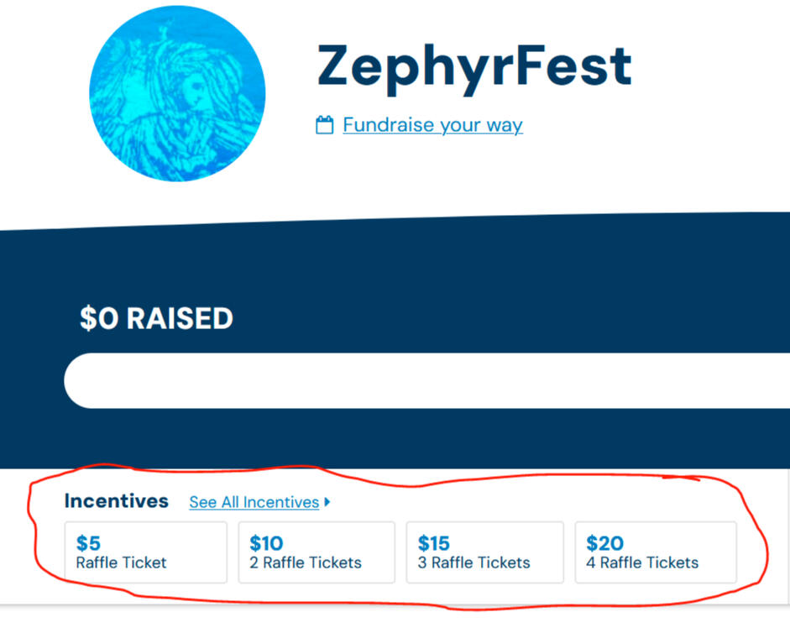Click the $10 price amount
Screen dimensions: 790x633
coord(266,543)
